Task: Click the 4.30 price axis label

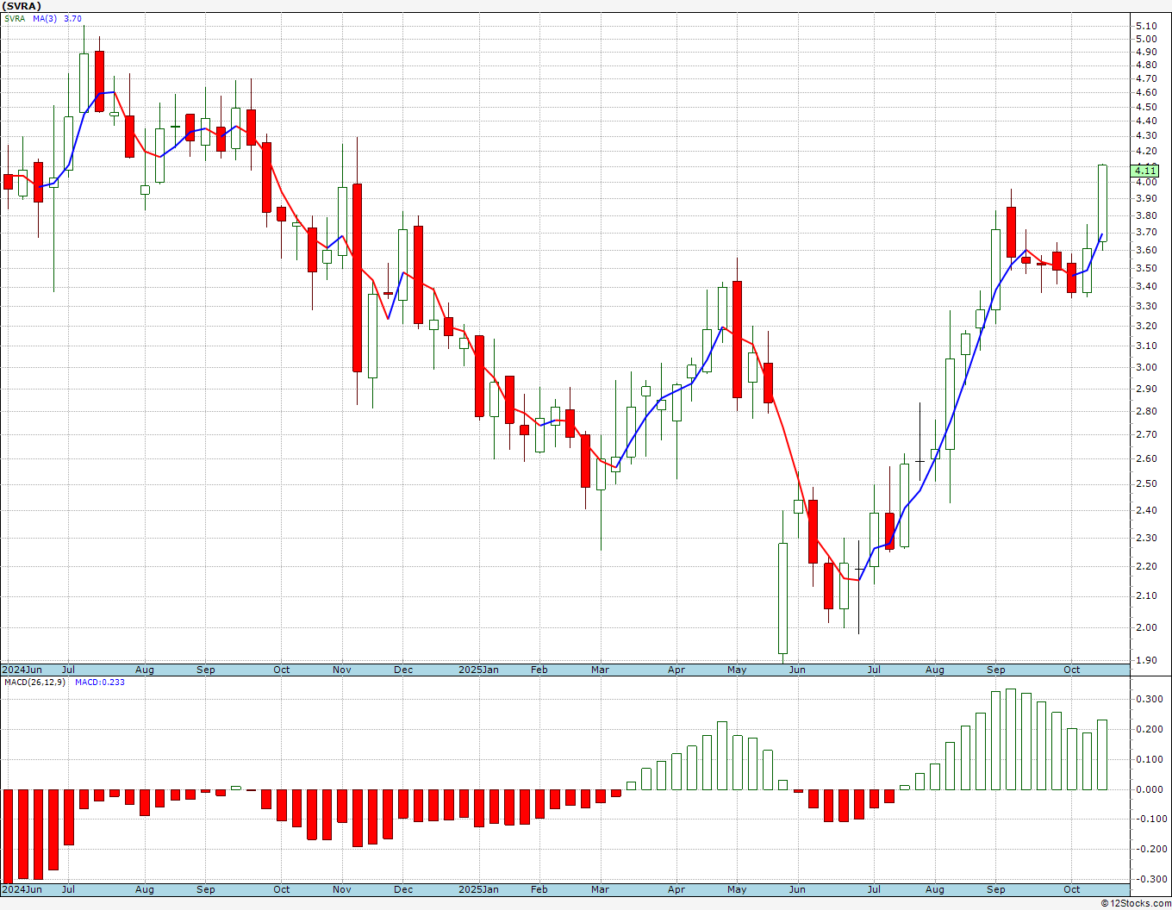Action: pos(1146,135)
